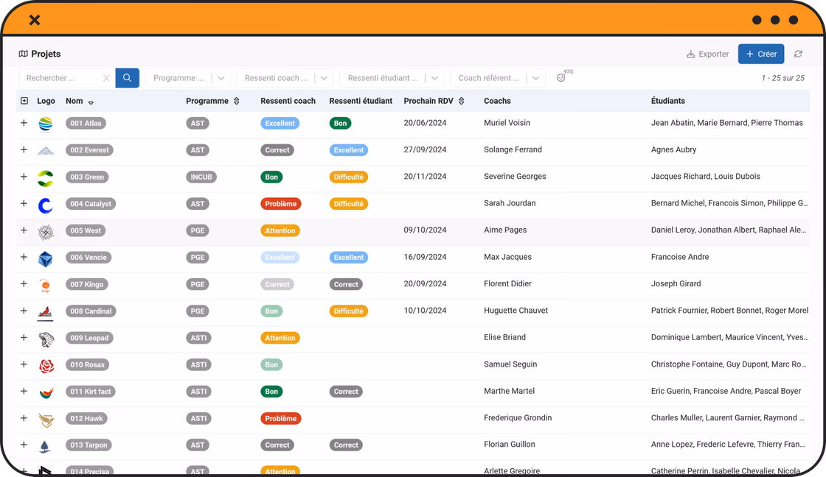Expand the 010 Rosax row

point(24,364)
